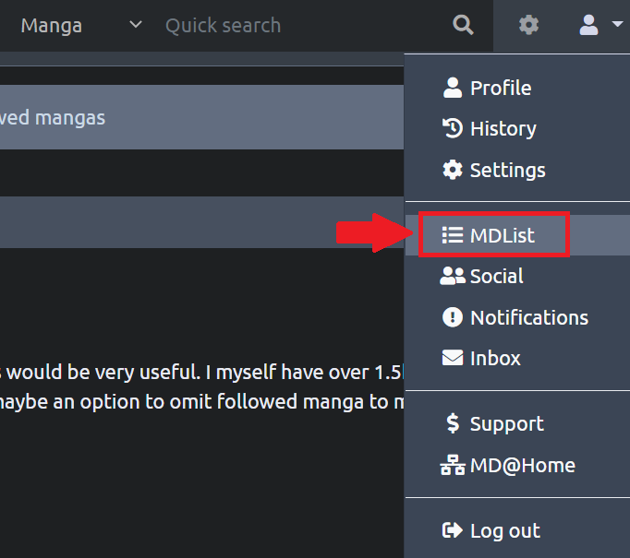Viewport: 630px width, 558px height.
Task: Click the Log out arrow icon
Action: point(453,530)
